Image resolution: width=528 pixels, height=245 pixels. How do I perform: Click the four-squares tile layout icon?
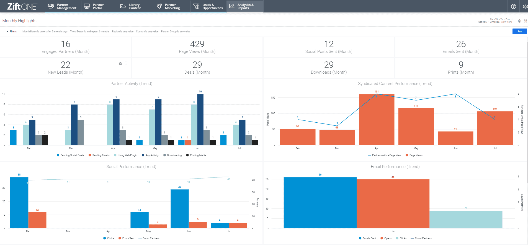tap(525, 21)
